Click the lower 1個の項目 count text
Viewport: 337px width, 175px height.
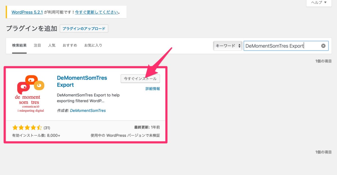coord(324,152)
